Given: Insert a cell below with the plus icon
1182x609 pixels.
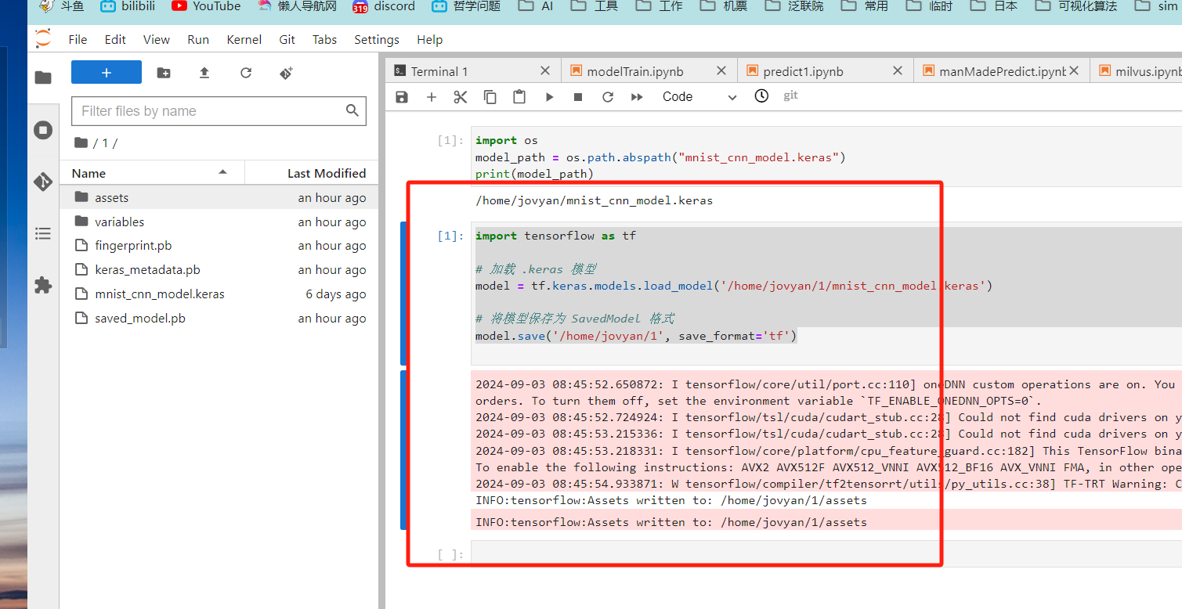Looking at the screenshot, I should pos(431,97).
